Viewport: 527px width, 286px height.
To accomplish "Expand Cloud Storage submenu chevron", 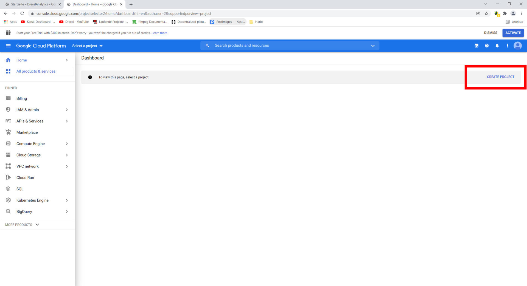I will 67,155.
